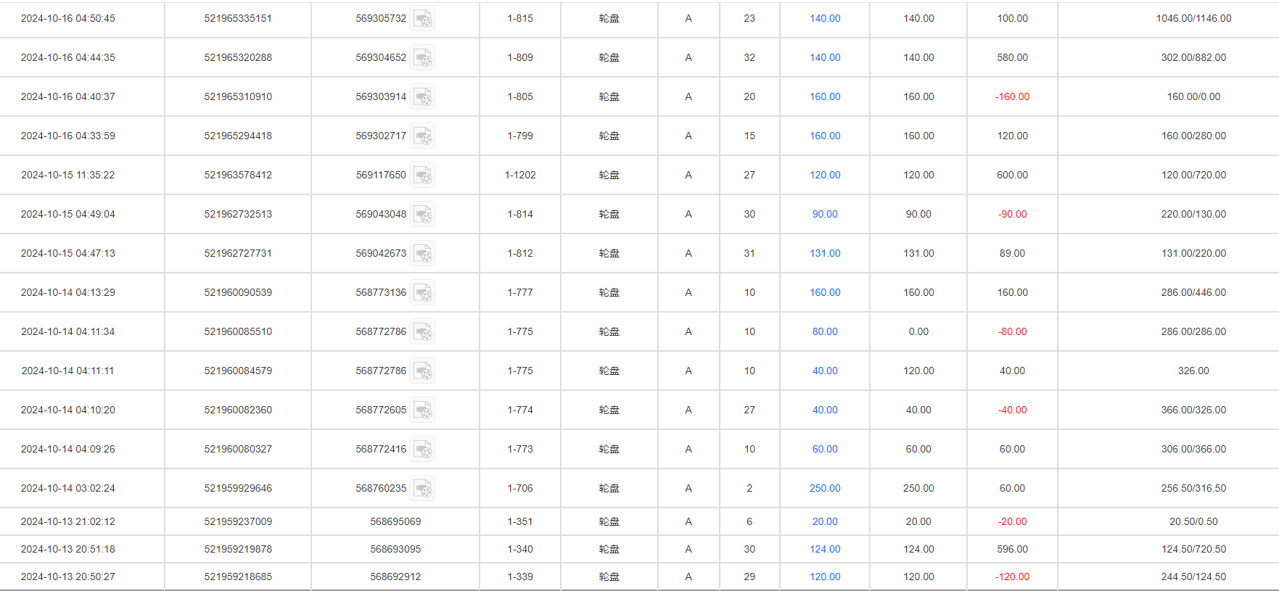View video replay for round 568760235
The image size is (1279, 591).
422,489
